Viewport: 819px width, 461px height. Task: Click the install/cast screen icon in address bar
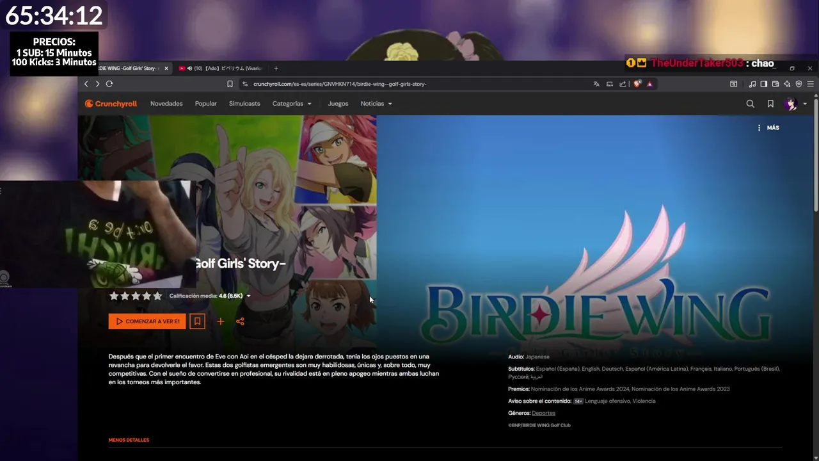pos(610,84)
